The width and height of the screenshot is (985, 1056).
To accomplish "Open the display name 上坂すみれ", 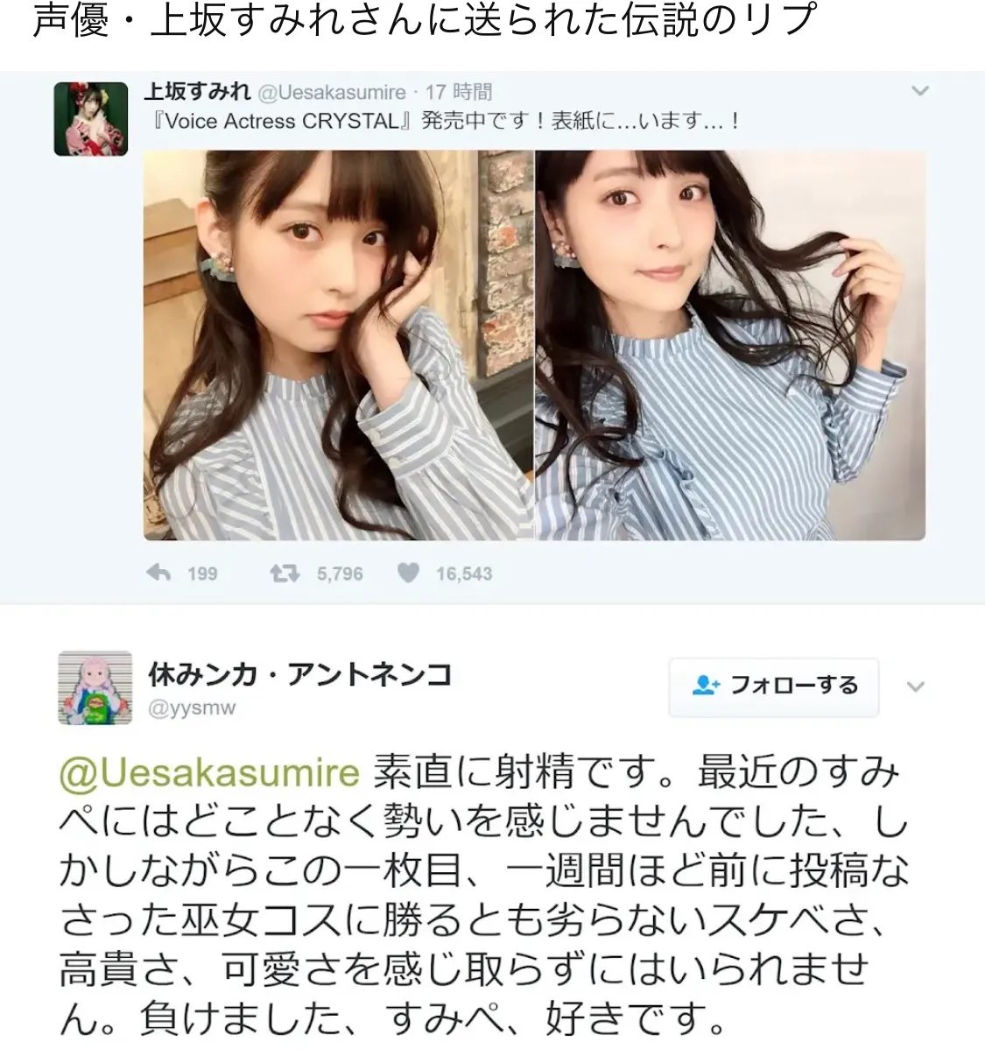I will [197, 91].
